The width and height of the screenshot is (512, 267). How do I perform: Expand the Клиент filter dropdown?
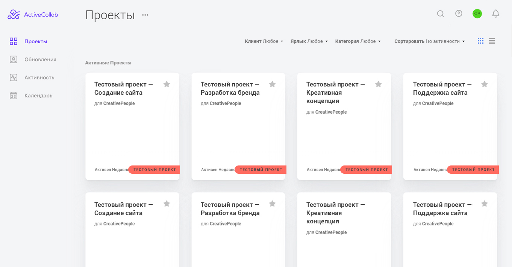pyautogui.click(x=264, y=41)
